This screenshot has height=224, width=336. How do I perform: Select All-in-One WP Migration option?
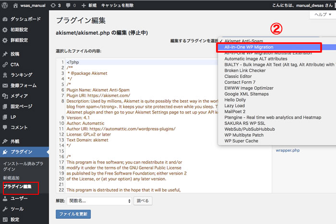(x=277, y=47)
